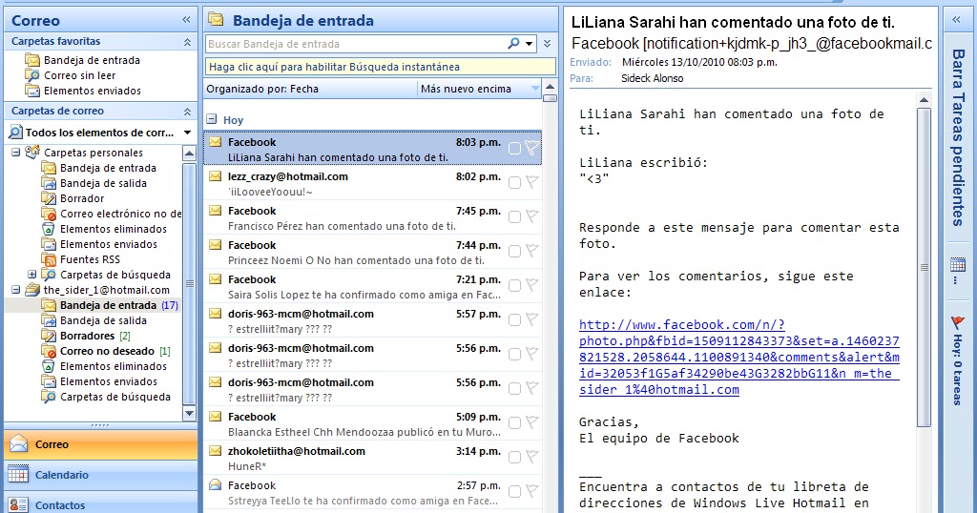Open hotmail Bandeja de entrada (17) folder
Viewport: 977px width, 513px height.
(x=110, y=305)
